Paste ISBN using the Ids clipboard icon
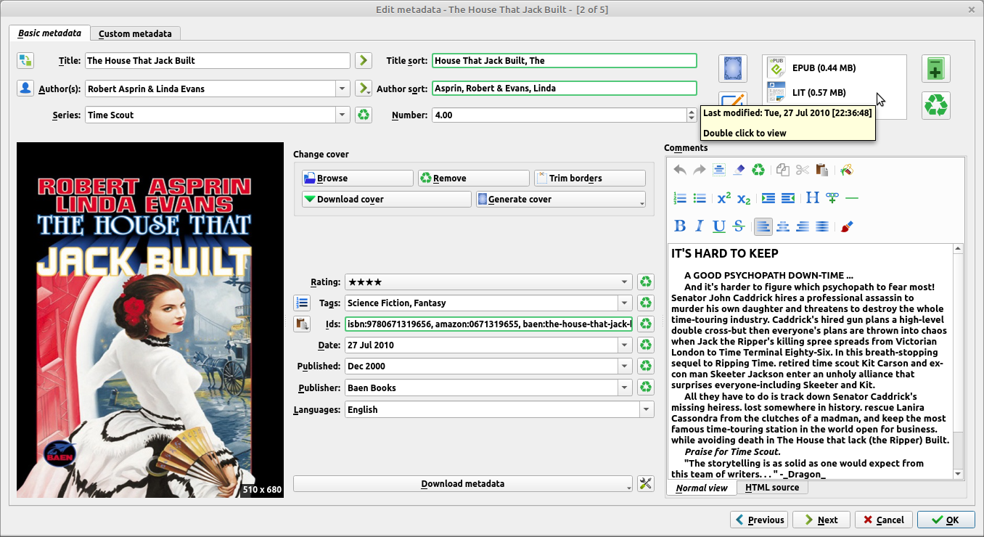The height and width of the screenshot is (537, 984). [302, 324]
